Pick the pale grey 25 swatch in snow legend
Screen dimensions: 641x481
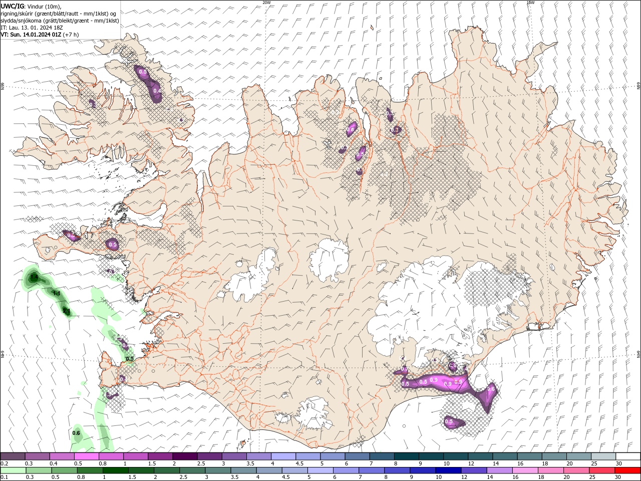click(604, 456)
